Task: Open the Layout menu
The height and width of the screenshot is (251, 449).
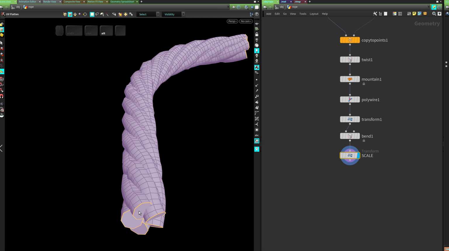Action: (314, 14)
